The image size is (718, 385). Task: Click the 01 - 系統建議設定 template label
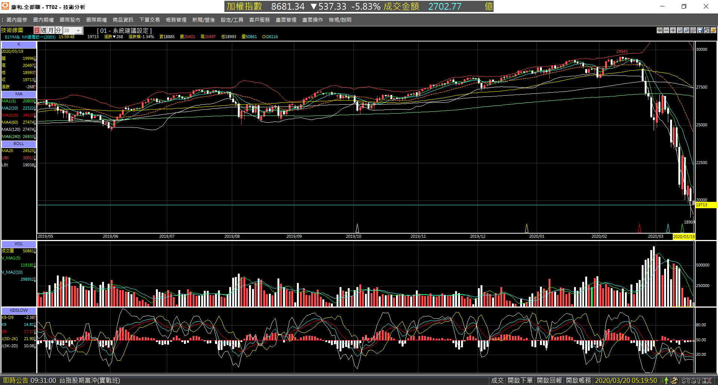[125, 31]
